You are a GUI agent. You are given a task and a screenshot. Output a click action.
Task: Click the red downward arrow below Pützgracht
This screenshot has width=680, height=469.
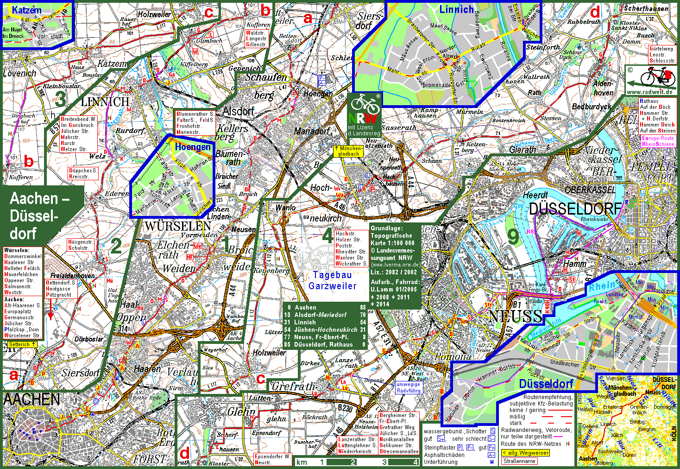coord(50,309)
